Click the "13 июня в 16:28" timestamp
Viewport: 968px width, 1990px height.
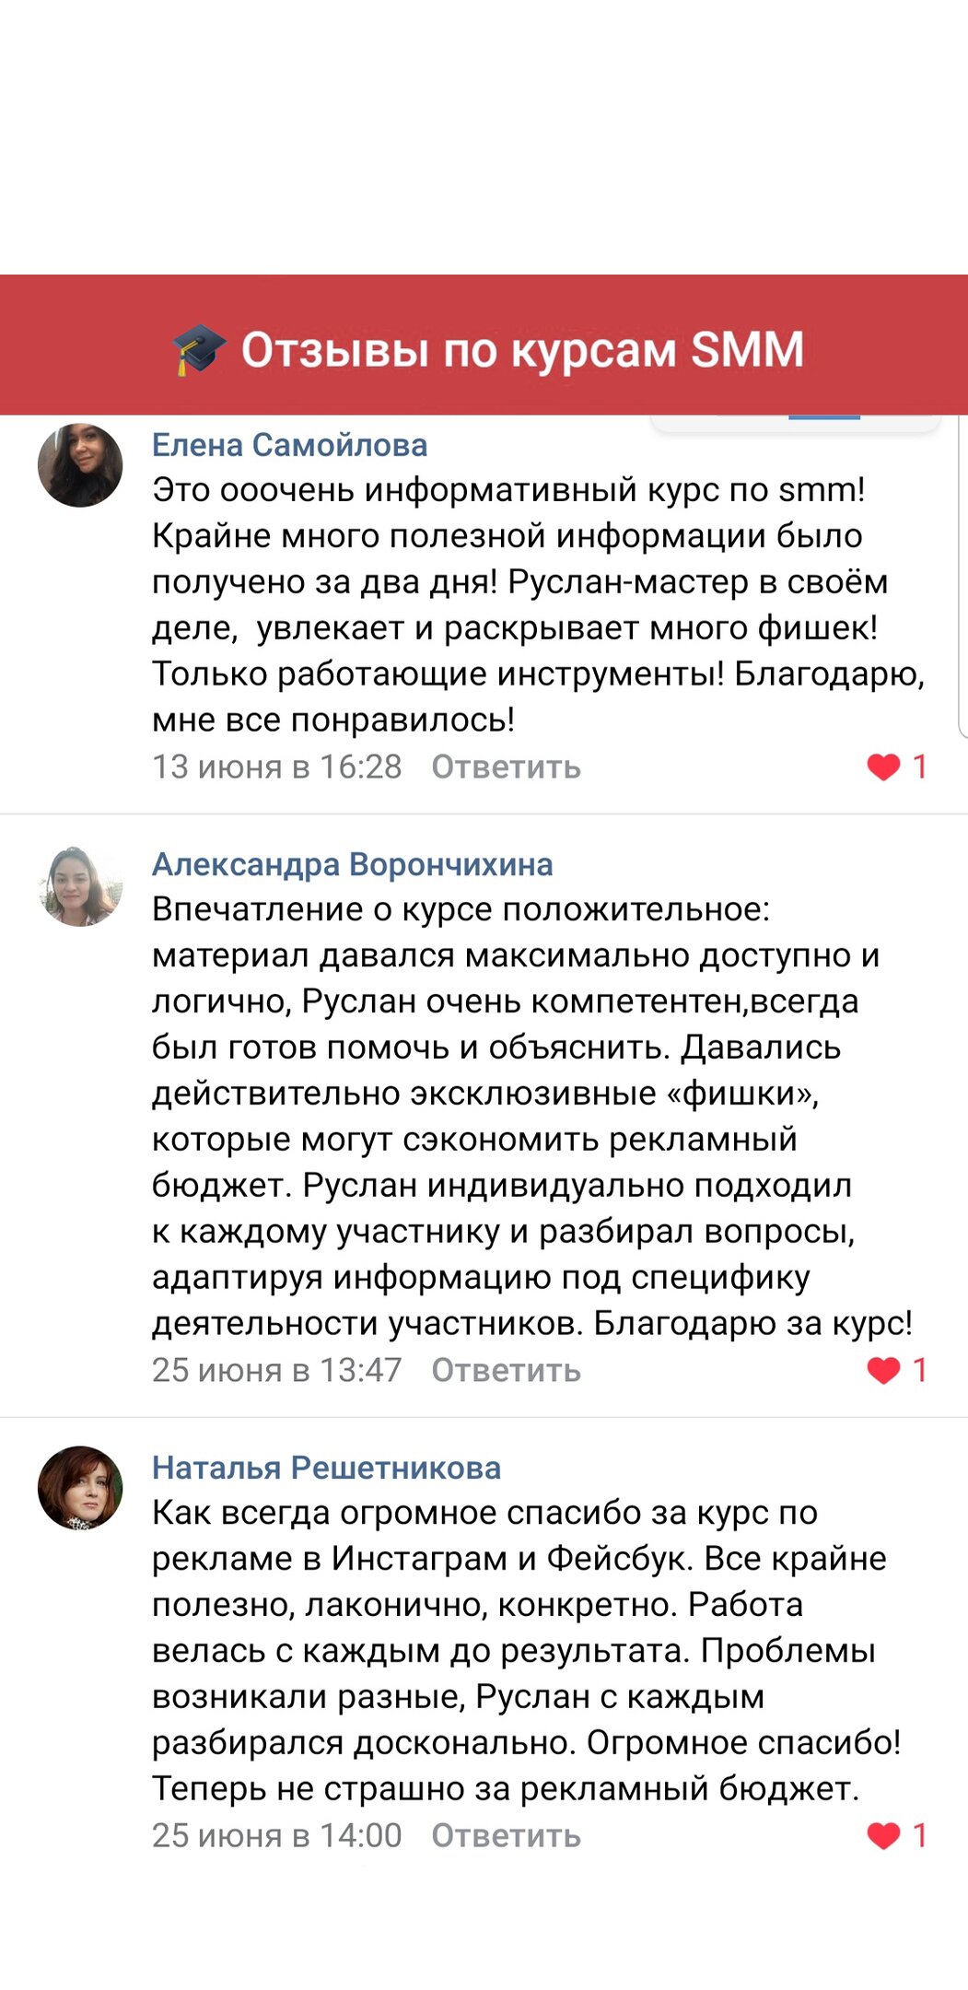coord(277,767)
